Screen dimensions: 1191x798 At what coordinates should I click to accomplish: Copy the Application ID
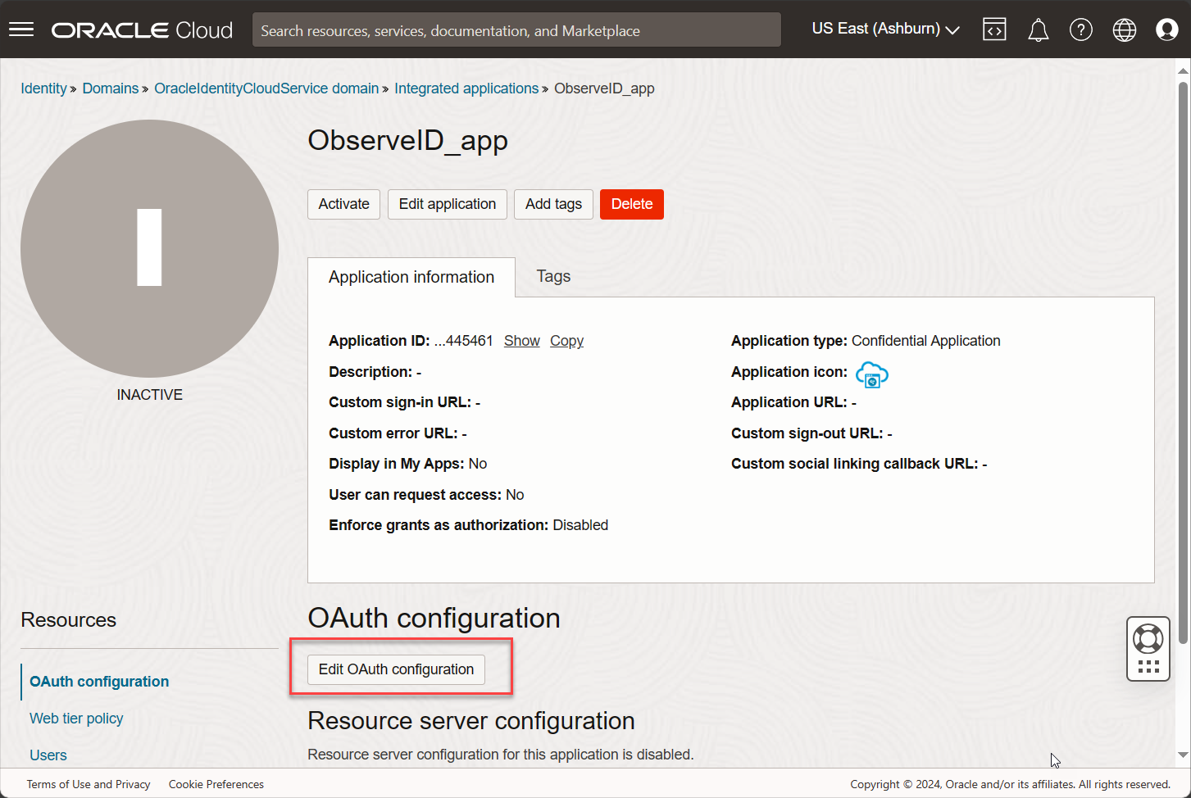(566, 340)
